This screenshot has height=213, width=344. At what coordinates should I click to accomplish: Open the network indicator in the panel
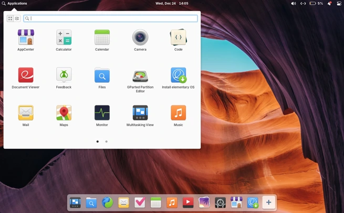303,3
